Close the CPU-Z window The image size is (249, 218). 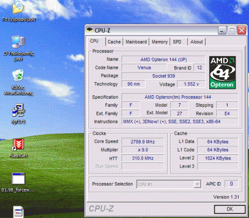point(242,30)
